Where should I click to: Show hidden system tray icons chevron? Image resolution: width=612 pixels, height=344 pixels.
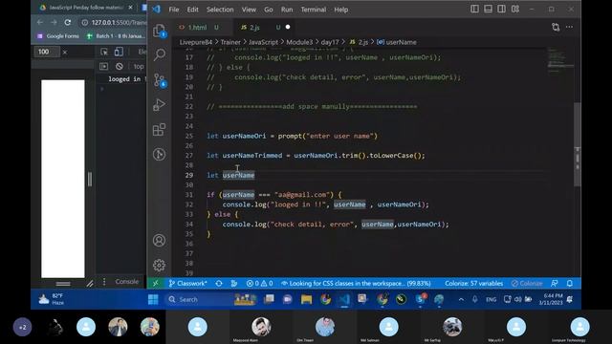point(461,299)
